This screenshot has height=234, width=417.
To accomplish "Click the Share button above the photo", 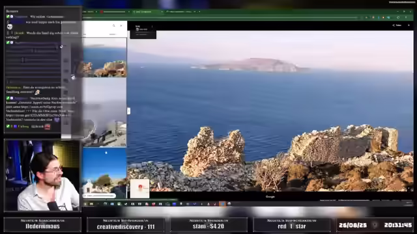I will click(397, 25).
